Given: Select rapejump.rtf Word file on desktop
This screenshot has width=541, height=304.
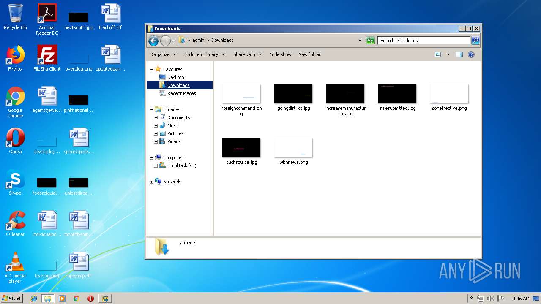Looking at the screenshot, I should (79, 265).
